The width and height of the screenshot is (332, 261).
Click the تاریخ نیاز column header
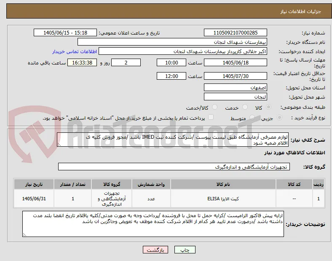click(x=34, y=184)
